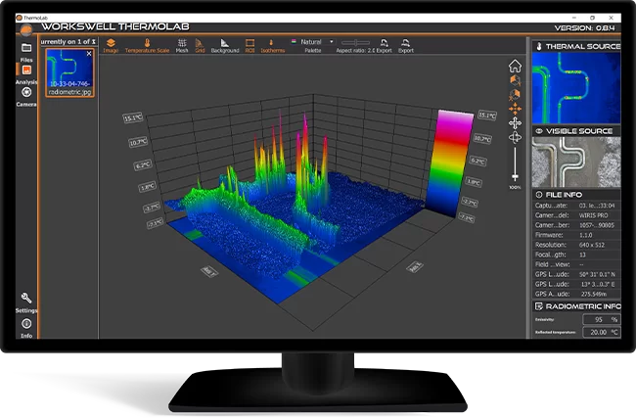Toggle Isotherms in the toolbar
636x418 pixels.
[x=272, y=45]
